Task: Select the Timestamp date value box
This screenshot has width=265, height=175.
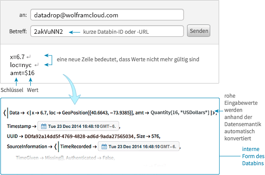Action: [x=78, y=126]
